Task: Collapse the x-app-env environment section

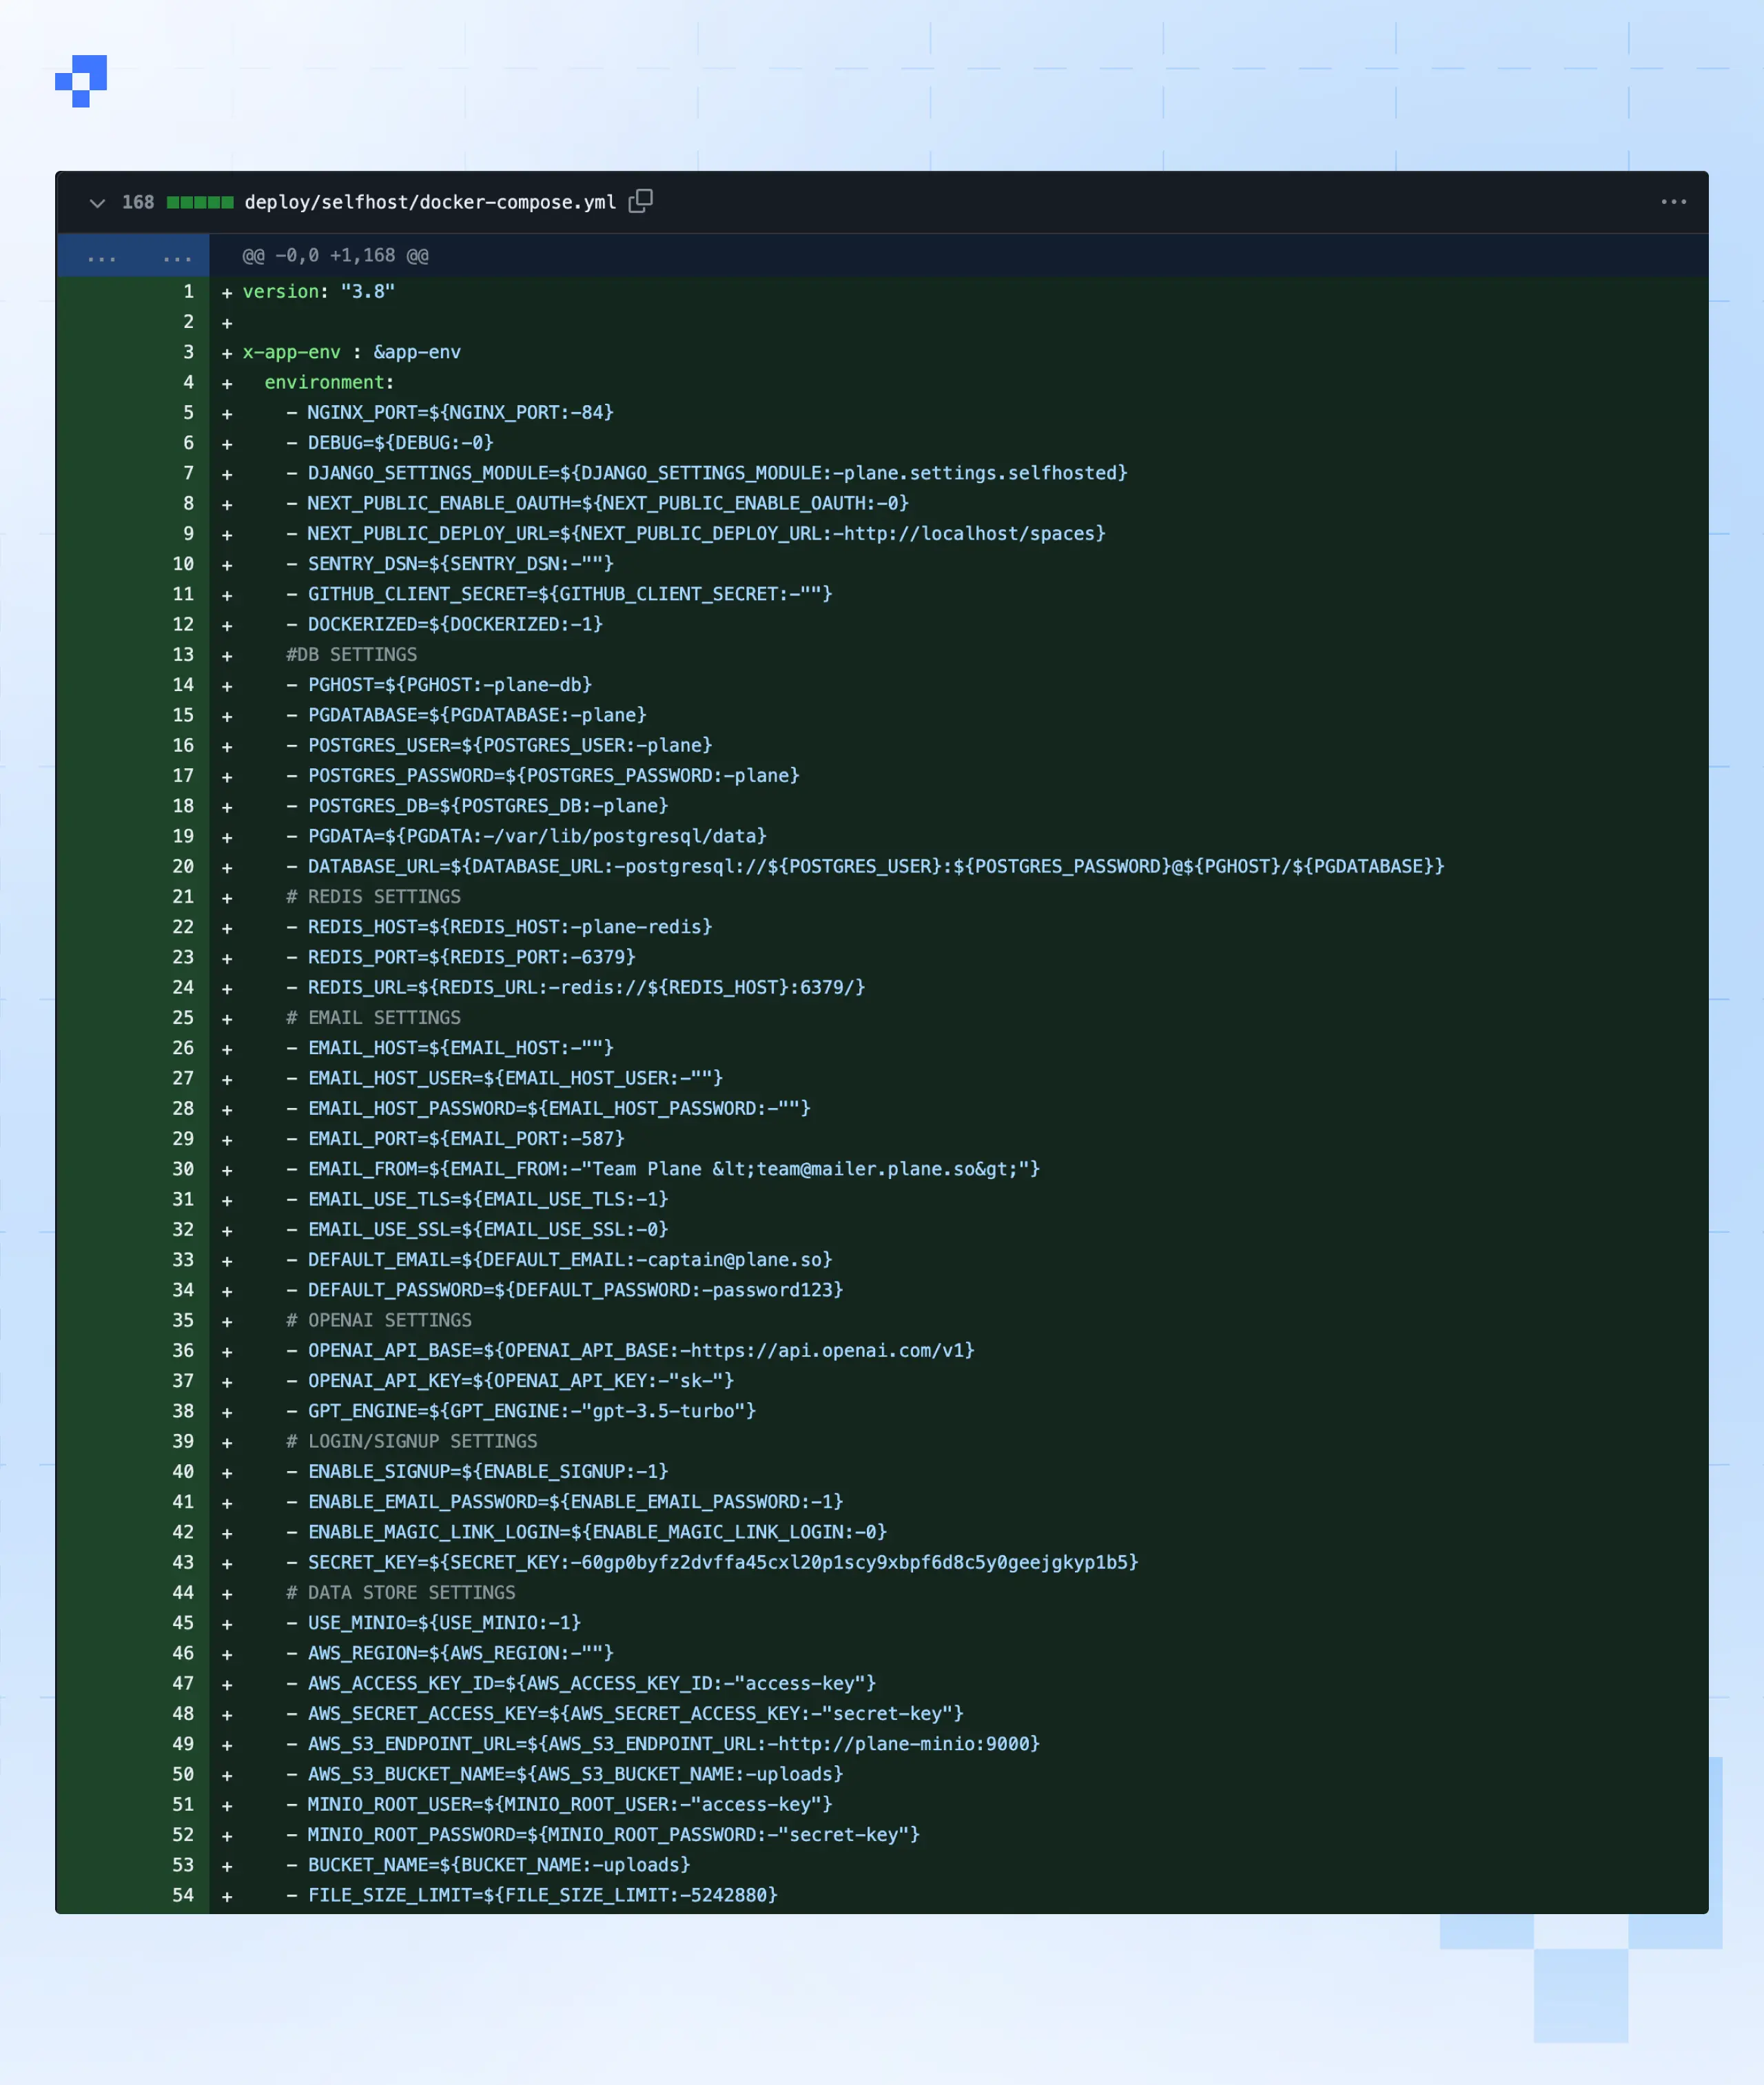Action: pos(326,382)
